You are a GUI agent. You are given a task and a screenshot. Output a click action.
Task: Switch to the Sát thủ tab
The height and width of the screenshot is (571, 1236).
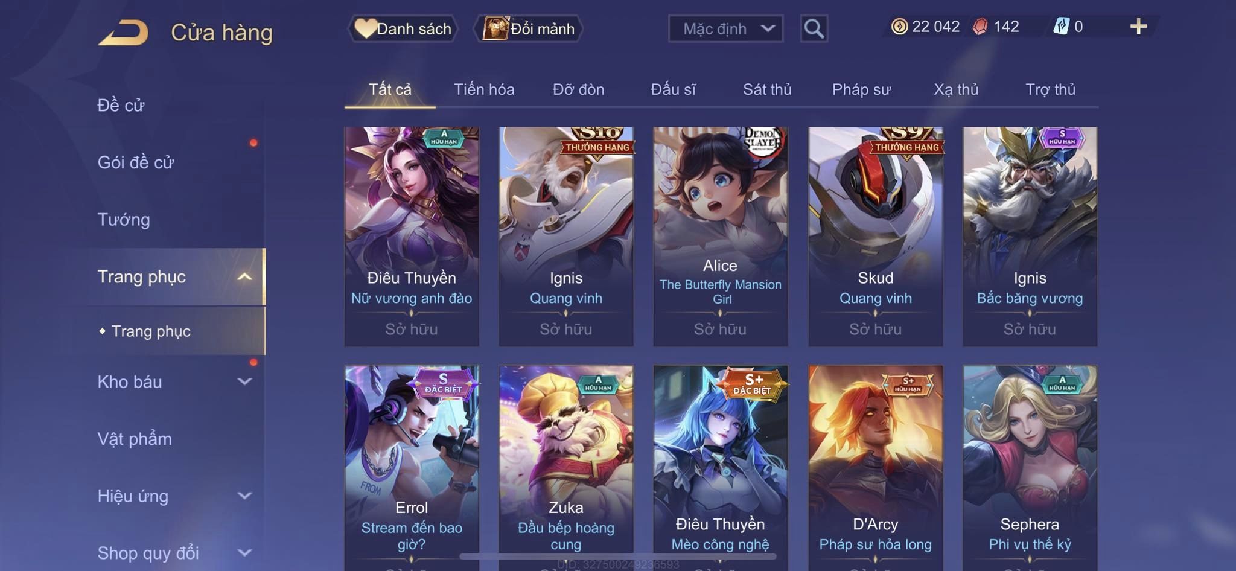pos(766,89)
